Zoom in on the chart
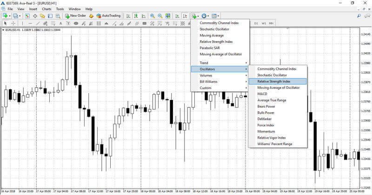 point(153,16)
